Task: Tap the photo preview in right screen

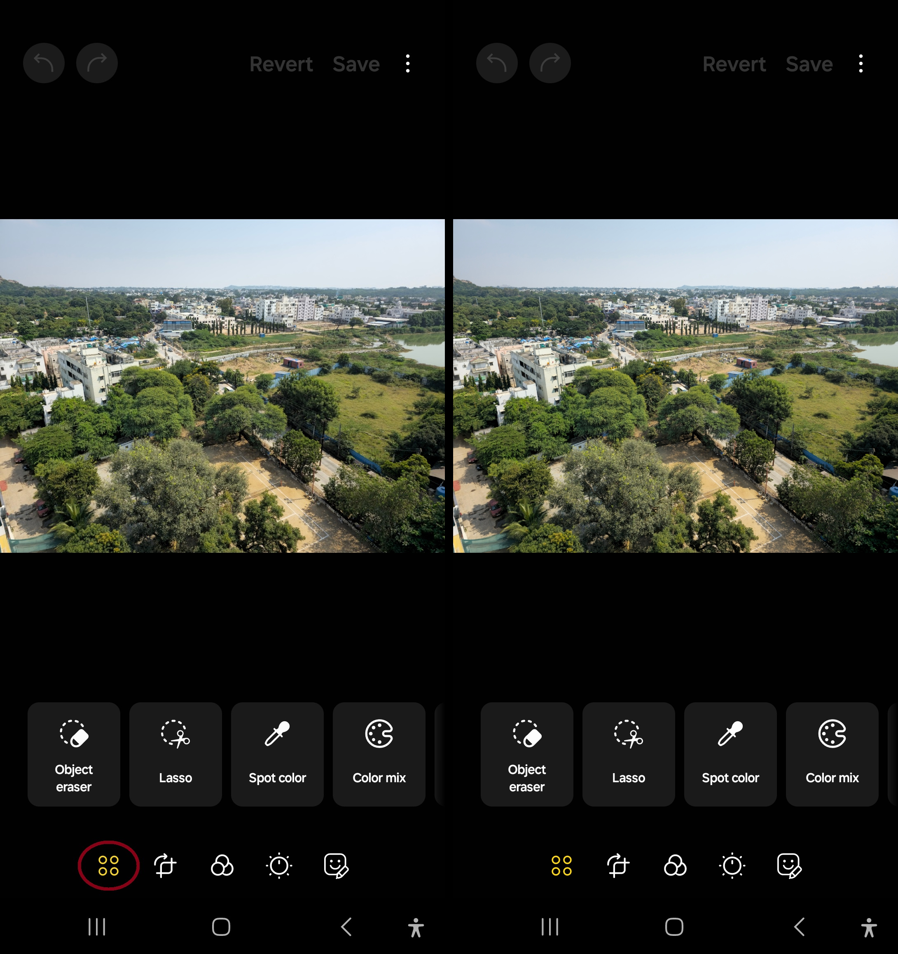Action: [x=675, y=386]
